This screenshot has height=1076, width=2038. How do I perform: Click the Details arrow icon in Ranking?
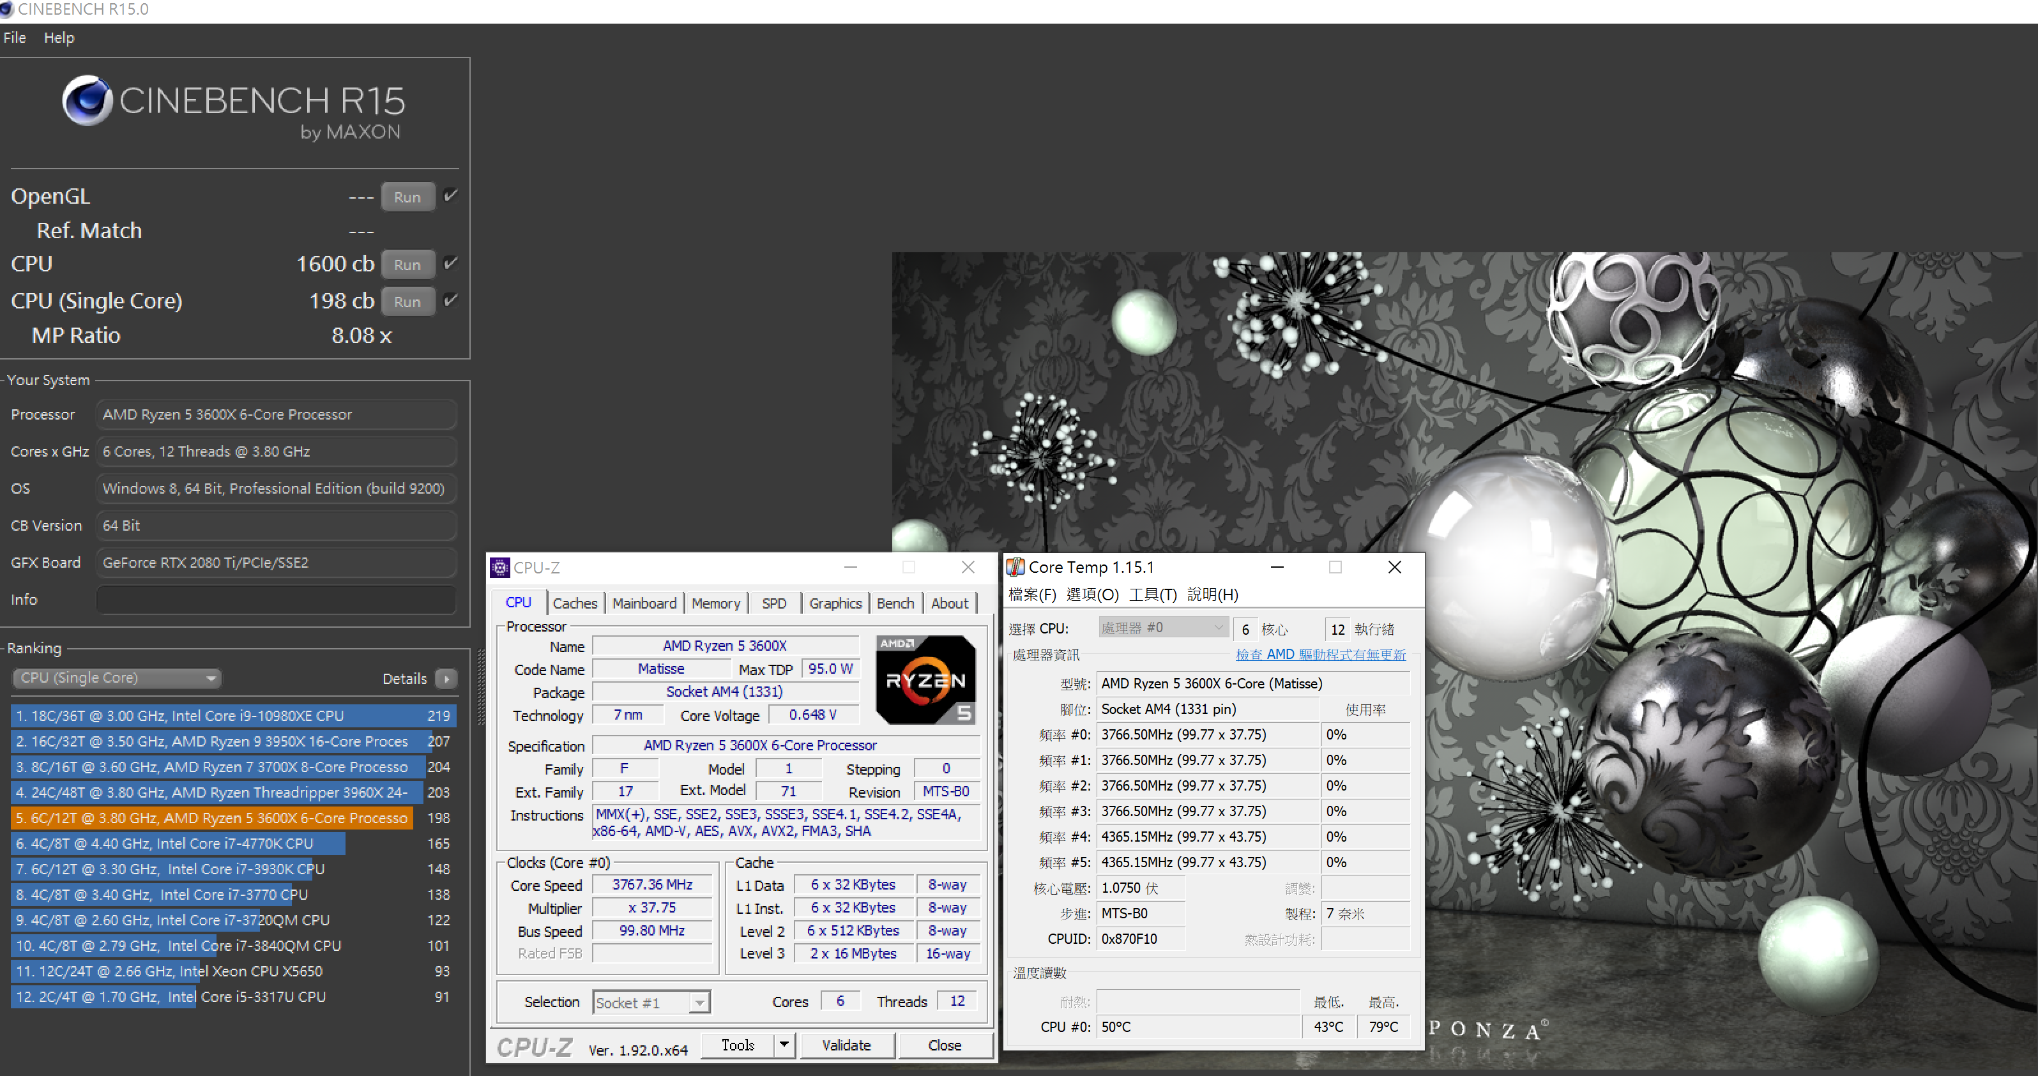[x=446, y=678]
